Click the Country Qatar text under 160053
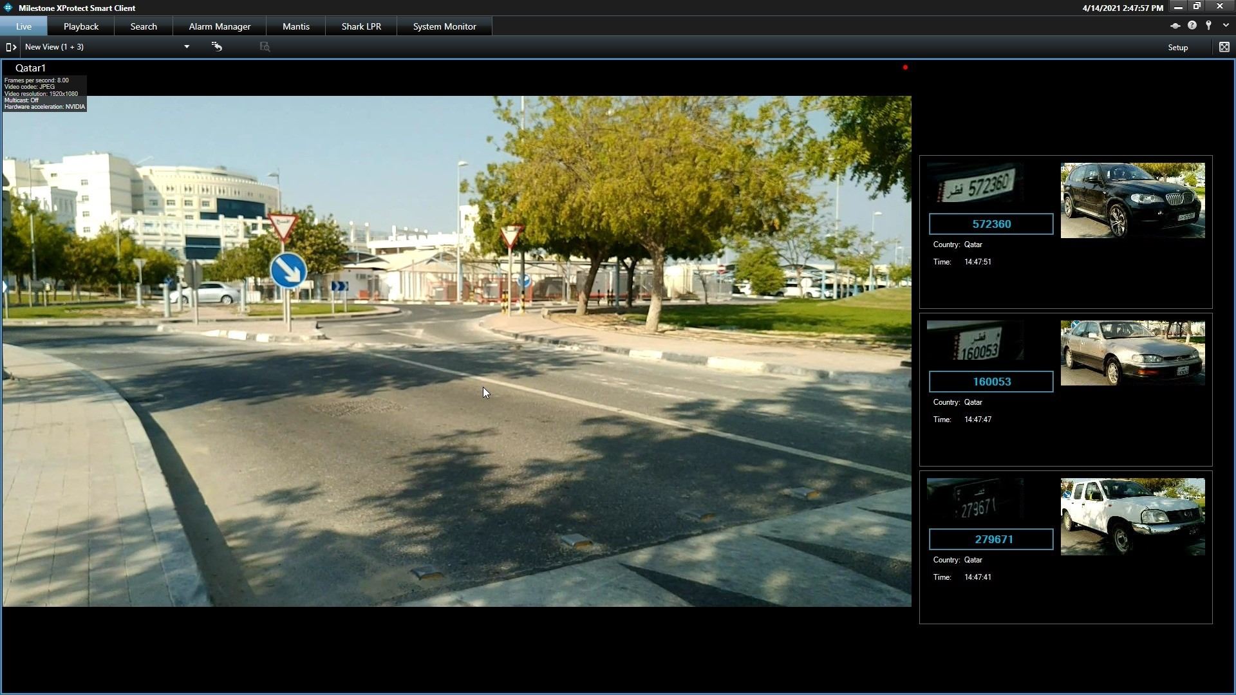 point(958,402)
